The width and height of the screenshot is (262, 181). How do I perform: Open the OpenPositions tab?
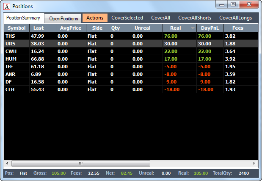(63, 18)
